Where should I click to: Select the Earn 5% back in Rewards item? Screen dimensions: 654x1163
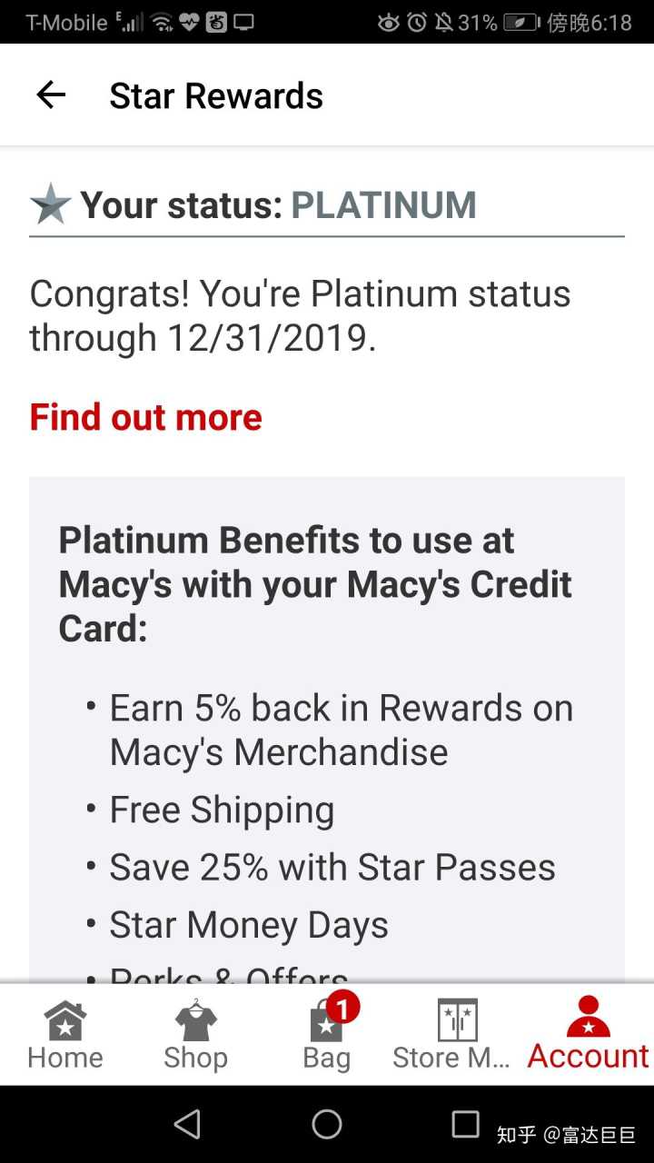click(x=342, y=730)
